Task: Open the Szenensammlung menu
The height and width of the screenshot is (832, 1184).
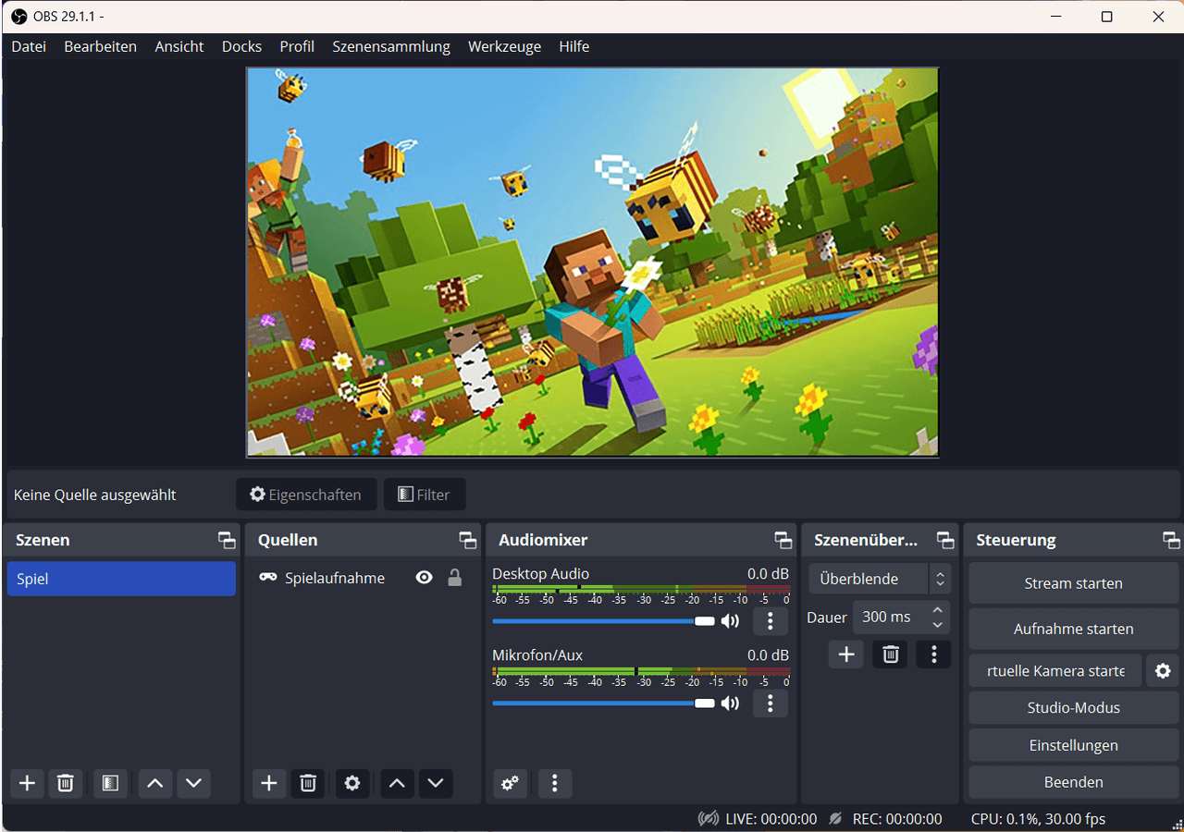Action: point(391,46)
